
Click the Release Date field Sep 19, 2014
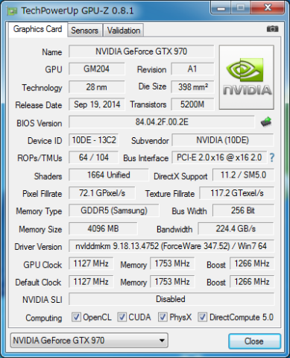(97, 104)
